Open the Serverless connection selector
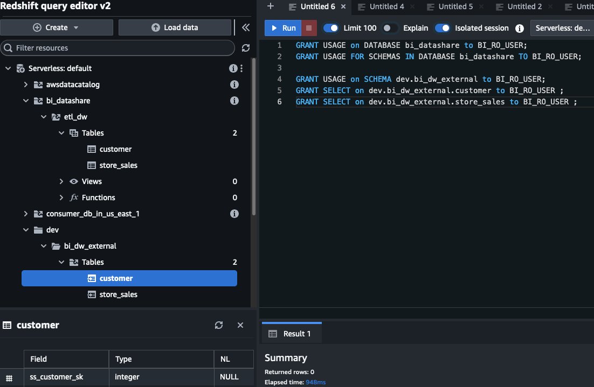594x387 pixels. 562,28
